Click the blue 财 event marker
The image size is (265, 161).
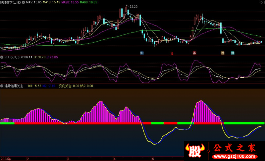[142, 53]
